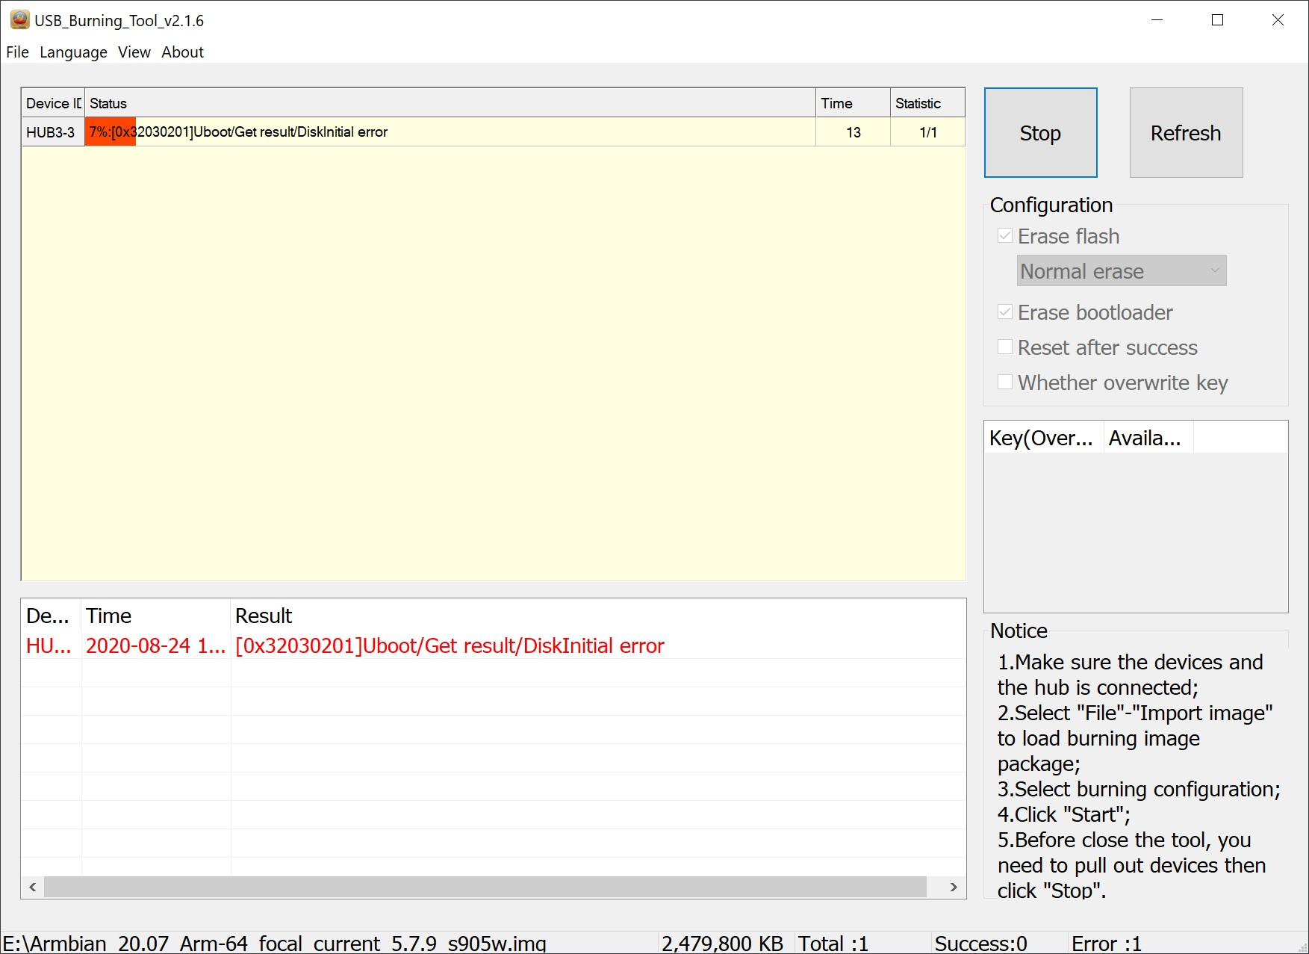This screenshot has height=954, width=1309.
Task: Click the right arrow of the horizontal scrollbar
Action: [x=954, y=888]
